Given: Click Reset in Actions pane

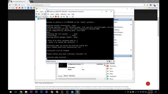Looking at the screenshot, I should 111,74.
